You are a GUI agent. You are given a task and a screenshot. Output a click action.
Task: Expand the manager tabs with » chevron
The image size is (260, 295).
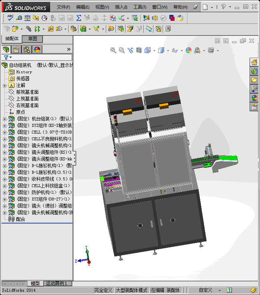click(x=69, y=49)
